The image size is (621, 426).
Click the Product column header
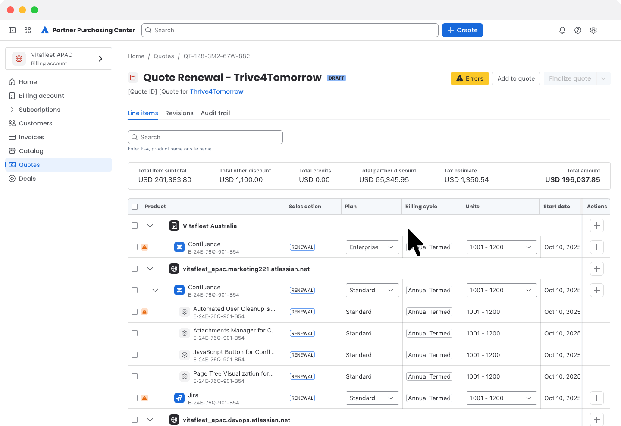(155, 207)
